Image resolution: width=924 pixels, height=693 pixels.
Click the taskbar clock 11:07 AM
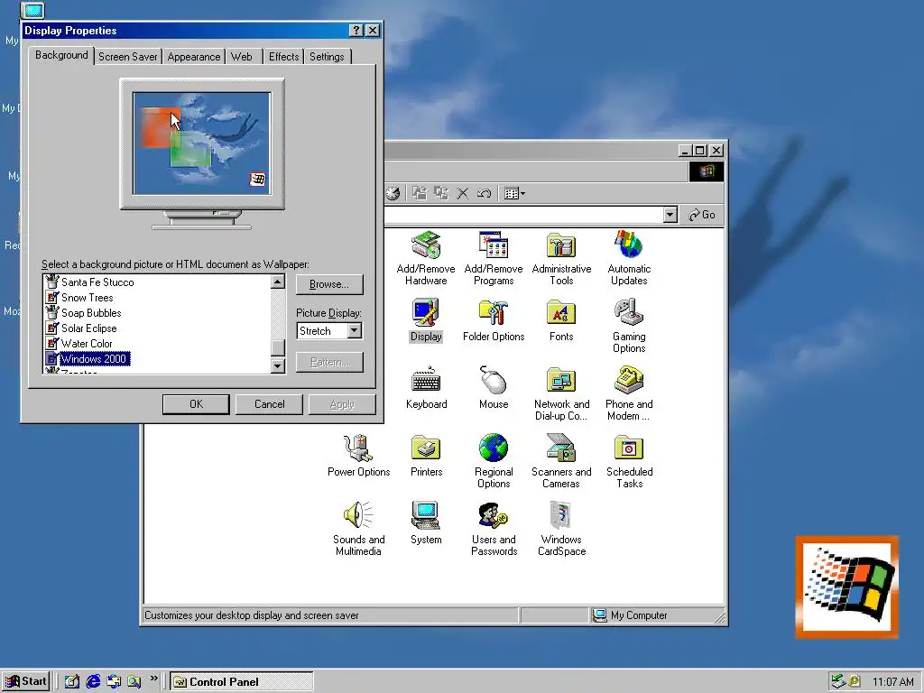[892, 682]
